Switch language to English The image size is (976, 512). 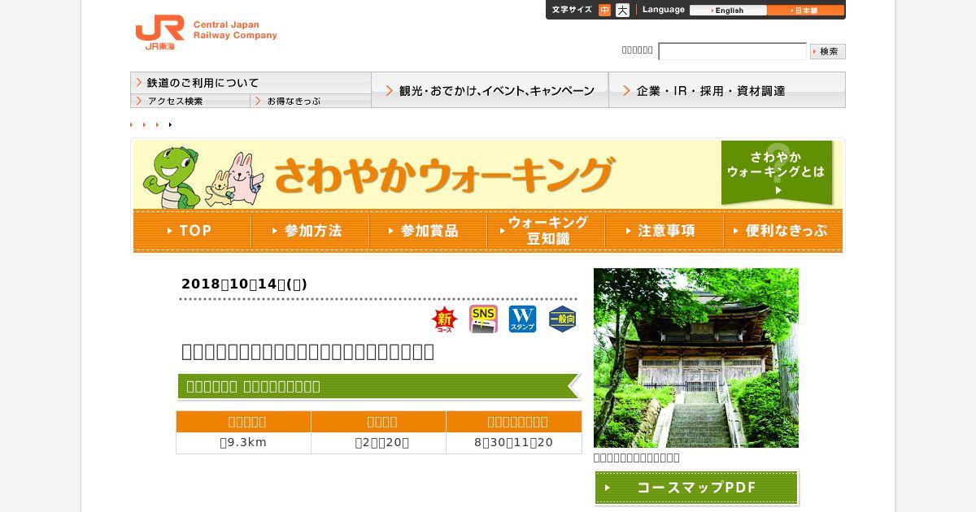tap(728, 11)
